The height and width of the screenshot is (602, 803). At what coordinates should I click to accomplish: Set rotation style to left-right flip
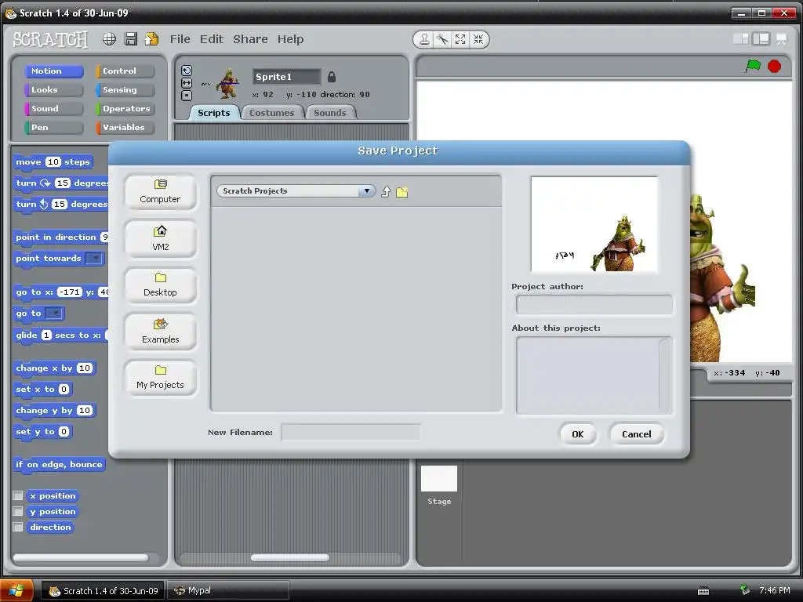point(187,83)
